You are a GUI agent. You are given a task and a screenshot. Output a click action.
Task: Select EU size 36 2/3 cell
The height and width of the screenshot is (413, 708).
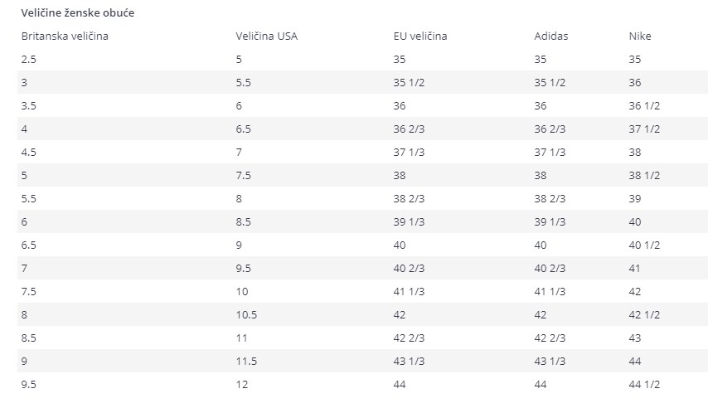click(409, 129)
